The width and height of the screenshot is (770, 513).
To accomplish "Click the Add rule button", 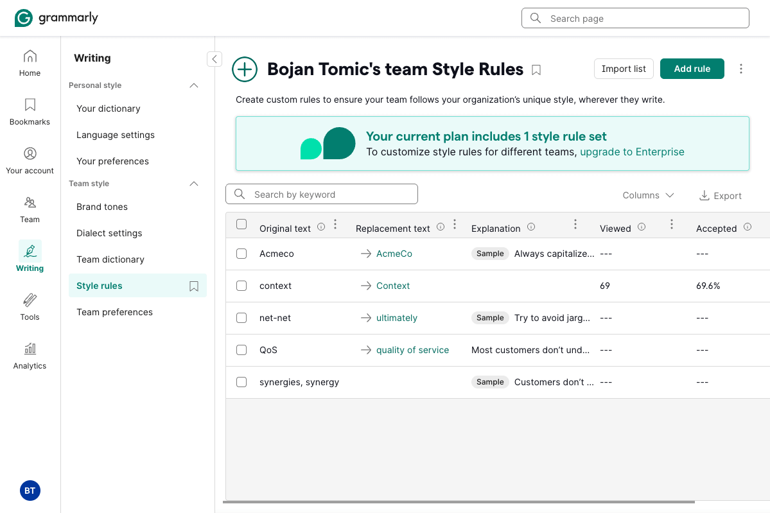I will pyautogui.click(x=692, y=69).
